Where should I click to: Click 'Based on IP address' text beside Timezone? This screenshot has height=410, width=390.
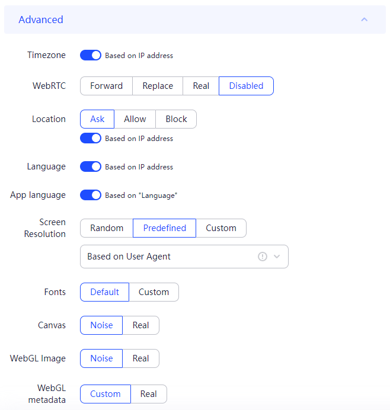click(139, 56)
